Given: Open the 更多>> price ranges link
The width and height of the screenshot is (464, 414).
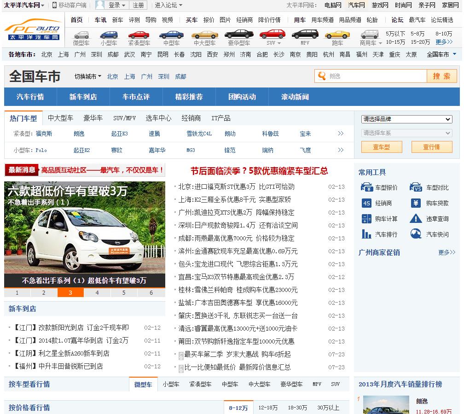Looking at the screenshot, I should coord(444,42).
